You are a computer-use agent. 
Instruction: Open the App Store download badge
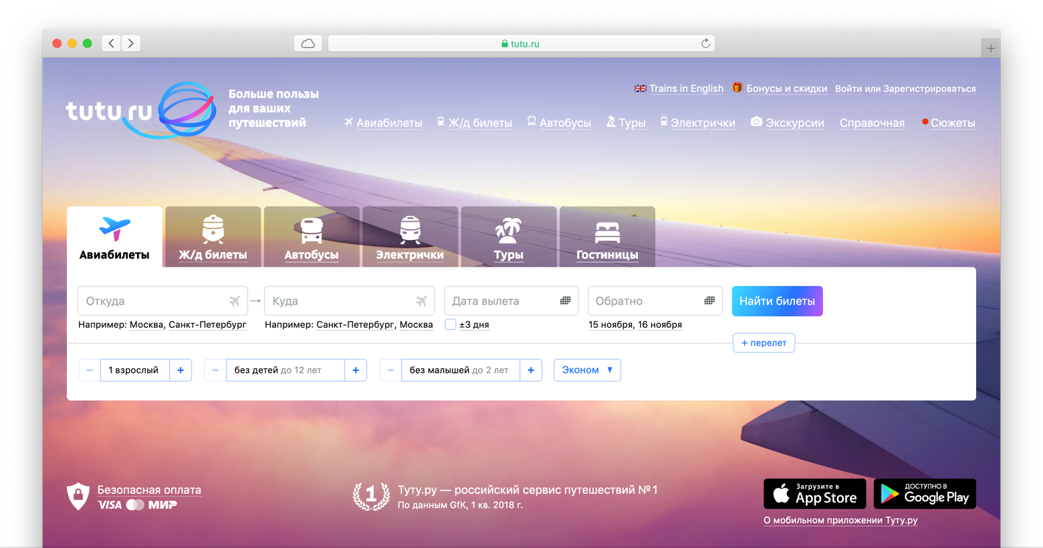[815, 494]
